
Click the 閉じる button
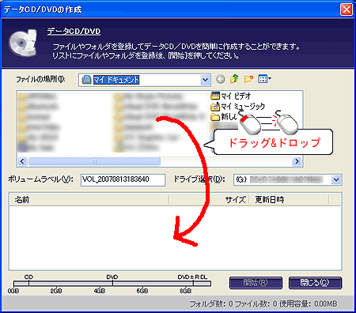315,283
